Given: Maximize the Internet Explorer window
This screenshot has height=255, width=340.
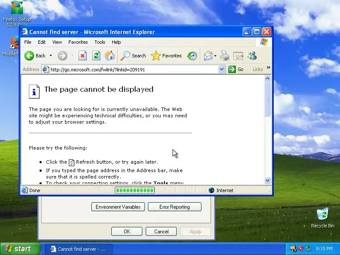Looking at the screenshot, I should (257, 32).
